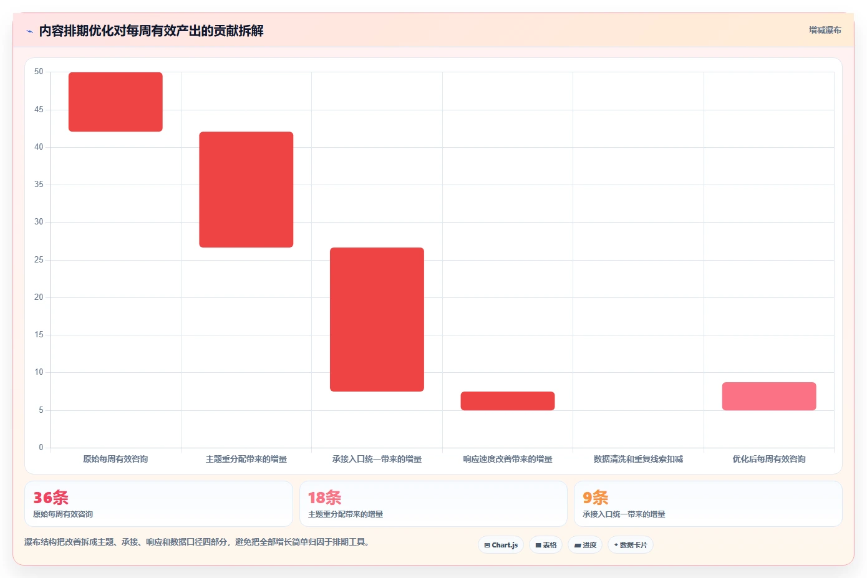Click the bar for 原始每周有效咨询
Screen dimensions: 867x578
click(115, 102)
